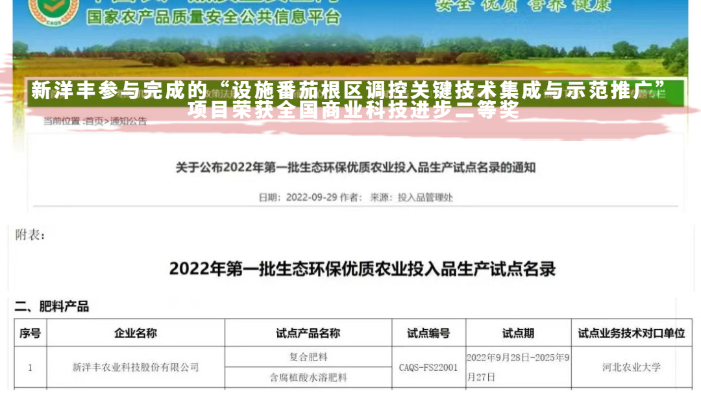Click the slogan 安全 优质 营养 健康
Screen dimensions: 701x393
coord(523,5)
